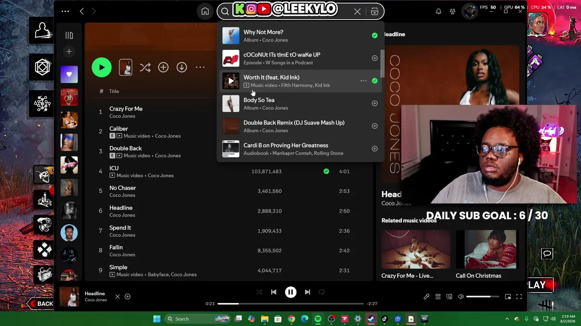Open the notifications bell
This screenshot has width=581, height=326.
438,11
